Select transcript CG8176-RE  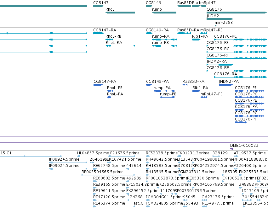click(x=218, y=68)
